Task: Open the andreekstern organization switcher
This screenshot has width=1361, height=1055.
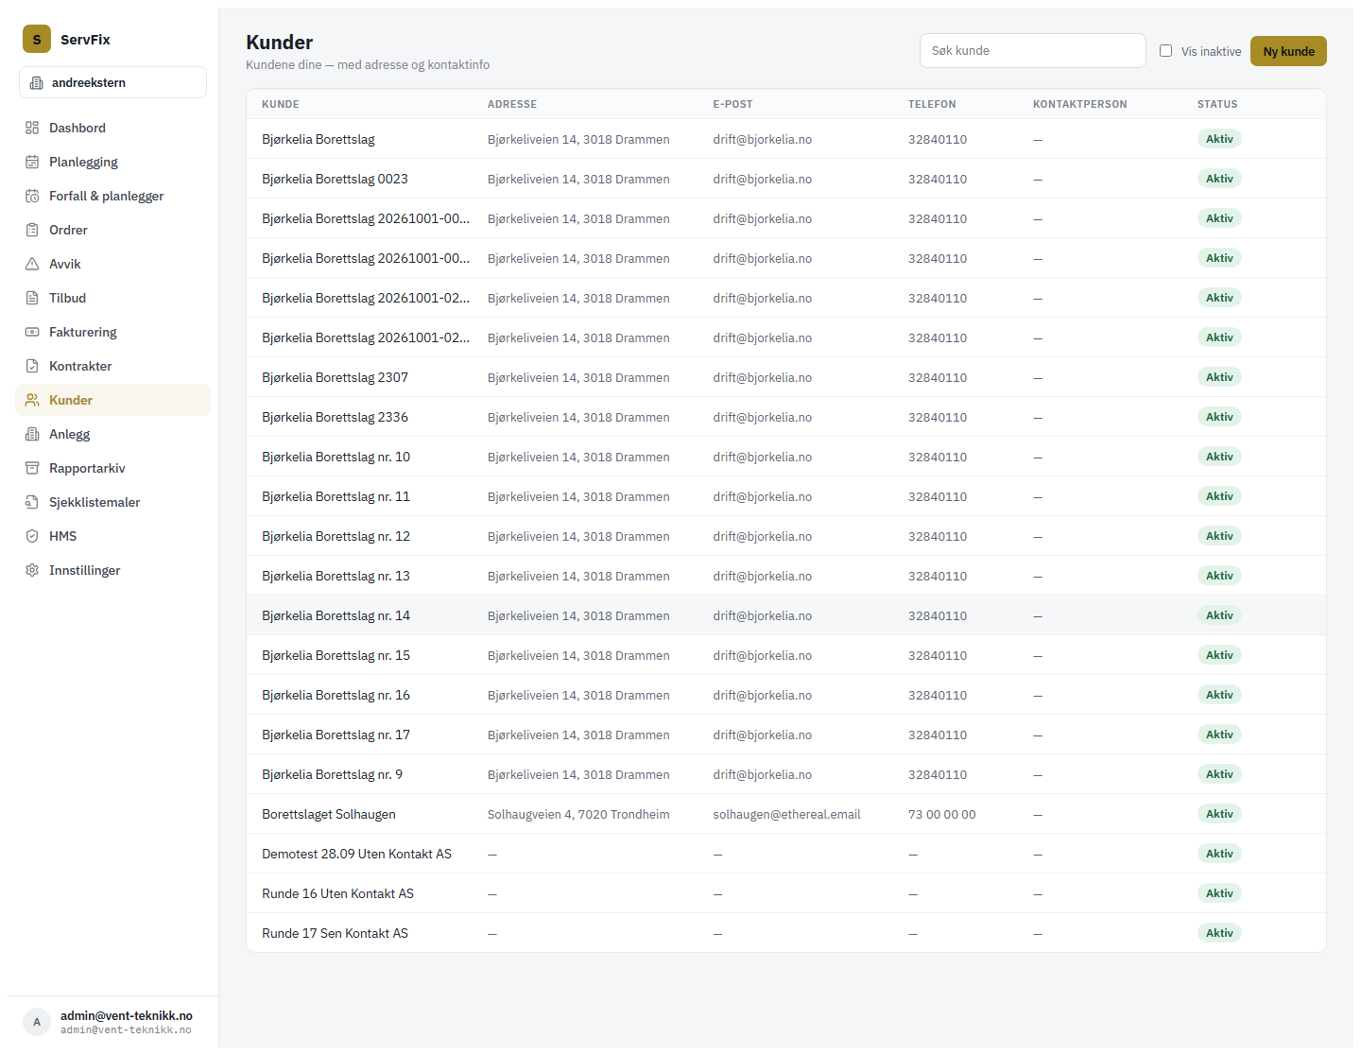Action: click(x=112, y=82)
